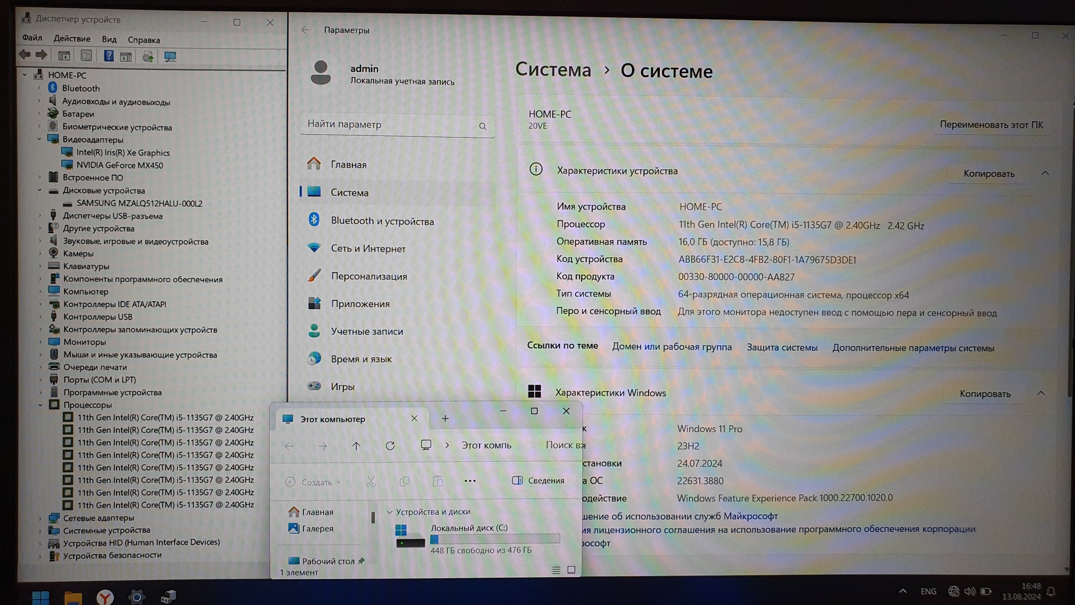Click Переименовать этот ПК button
This screenshot has height=605, width=1075.
[991, 125]
